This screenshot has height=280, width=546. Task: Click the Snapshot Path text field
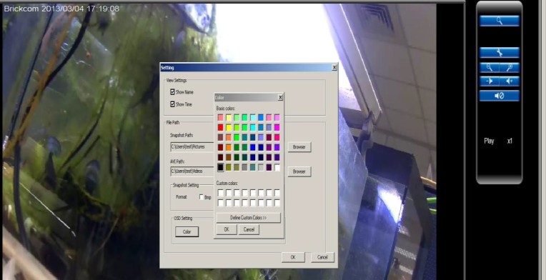pos(192,146)
